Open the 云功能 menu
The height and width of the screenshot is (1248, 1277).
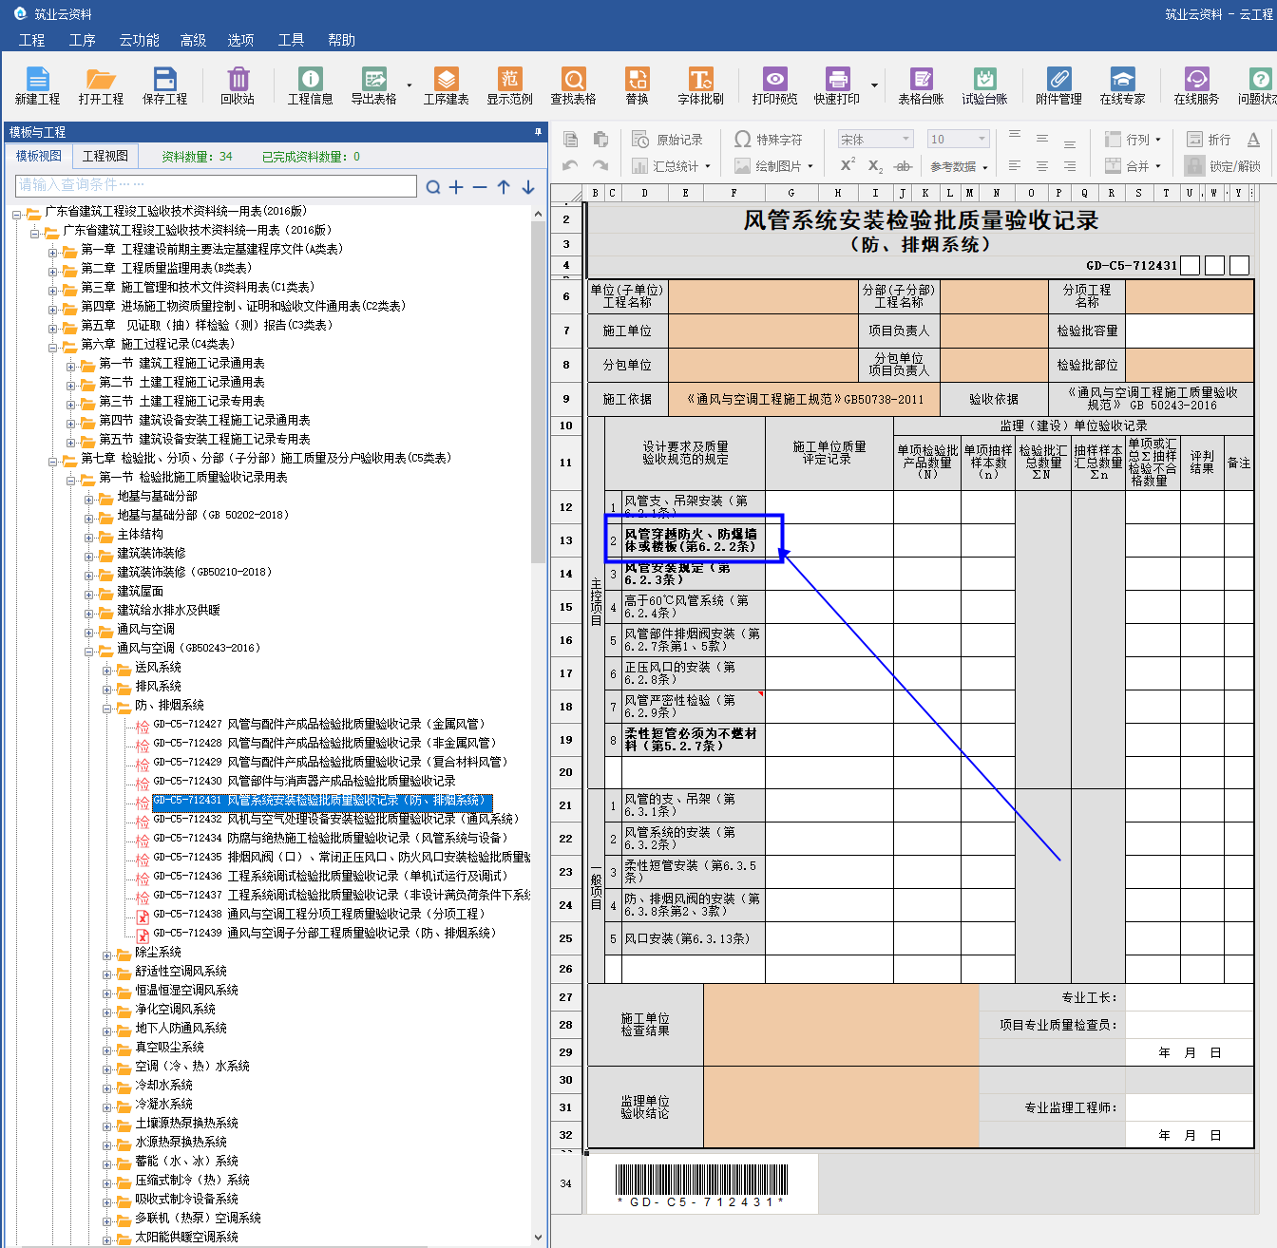pyautogui.click(x=139, y=40)
